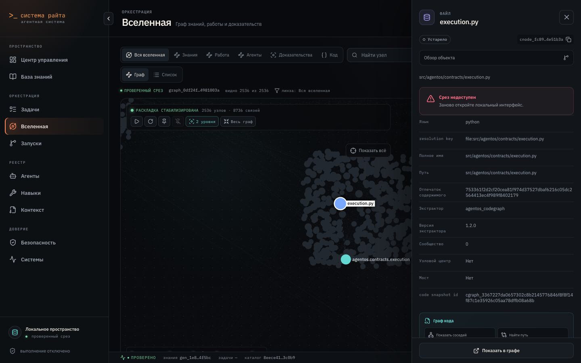
Task: Click the 1.2.0 extractor version value
Action: coord(471,225)
